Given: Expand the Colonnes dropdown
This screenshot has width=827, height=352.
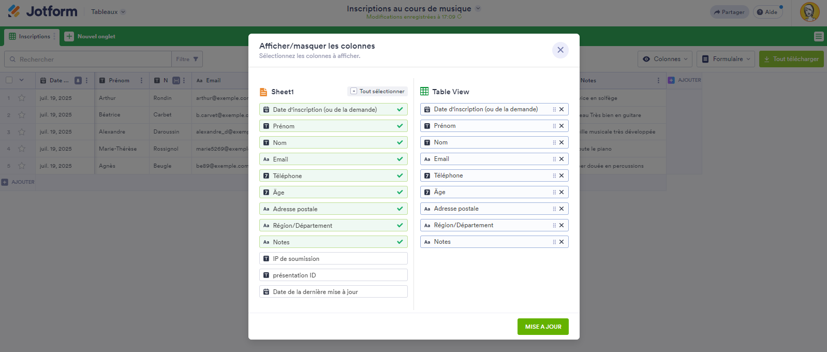Looking at the screenshot, I should pos(666,59).
